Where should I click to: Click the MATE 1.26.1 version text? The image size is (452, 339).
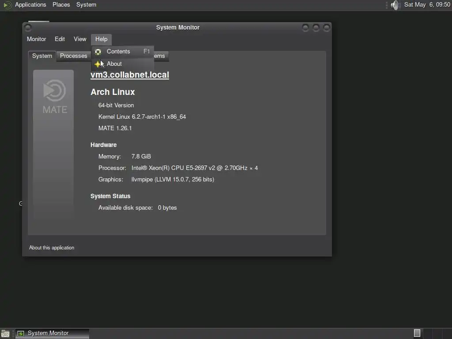[115, 128]
